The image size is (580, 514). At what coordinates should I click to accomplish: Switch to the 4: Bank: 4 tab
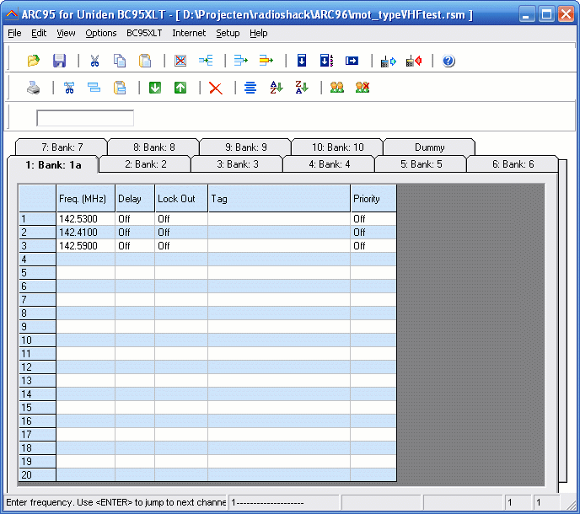330,164
